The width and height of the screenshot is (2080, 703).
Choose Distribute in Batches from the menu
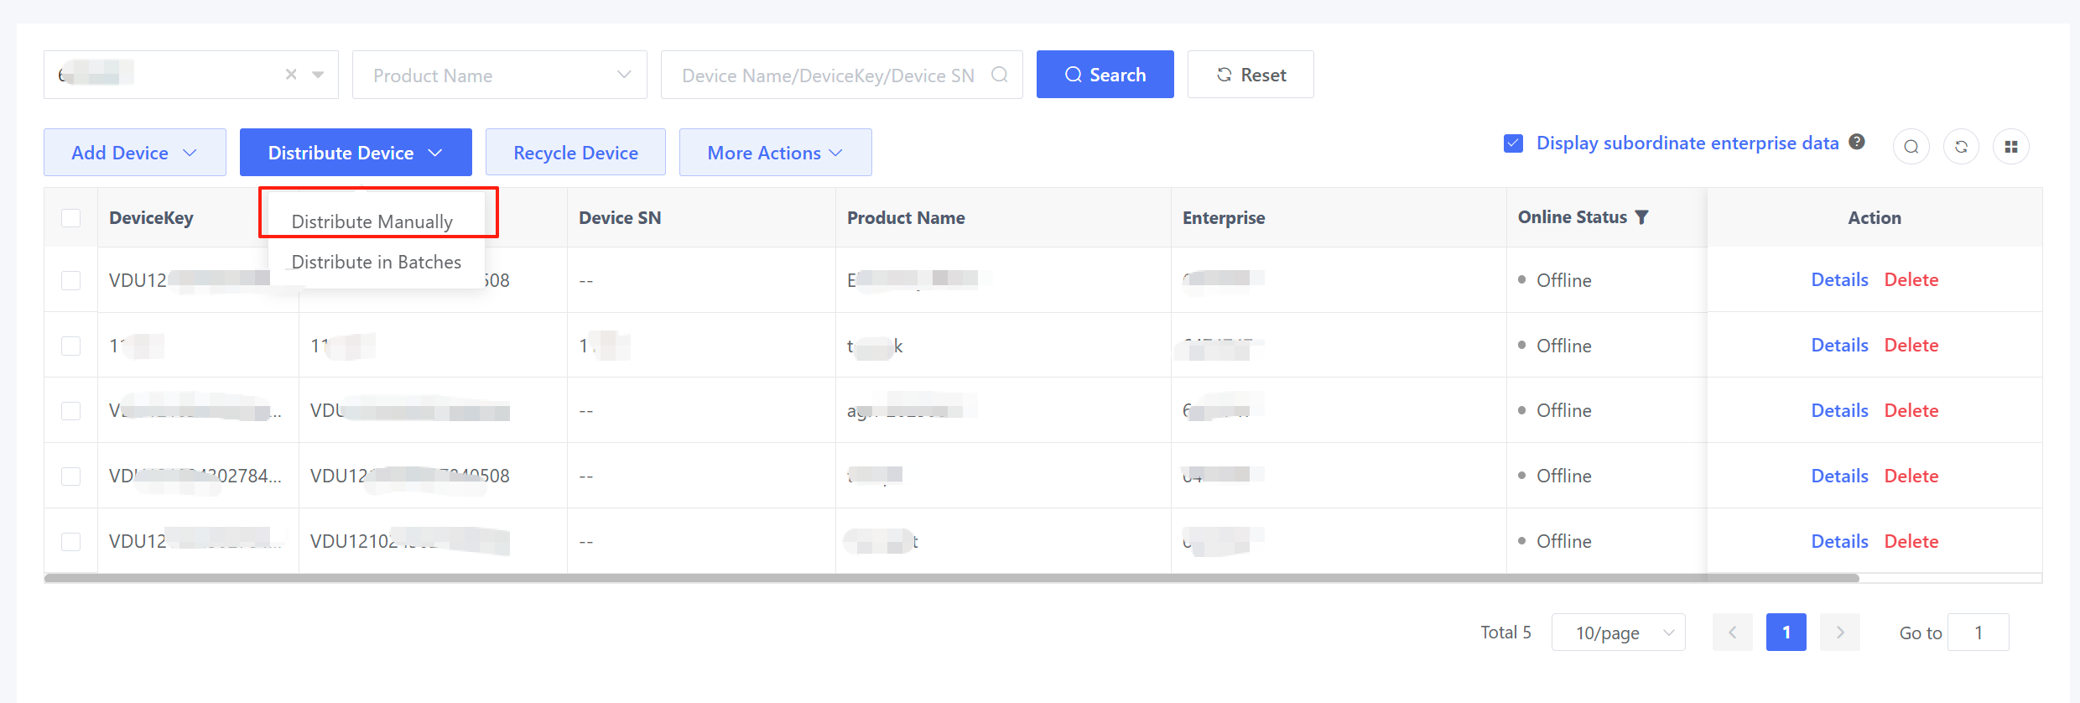(x=376, y=262)
